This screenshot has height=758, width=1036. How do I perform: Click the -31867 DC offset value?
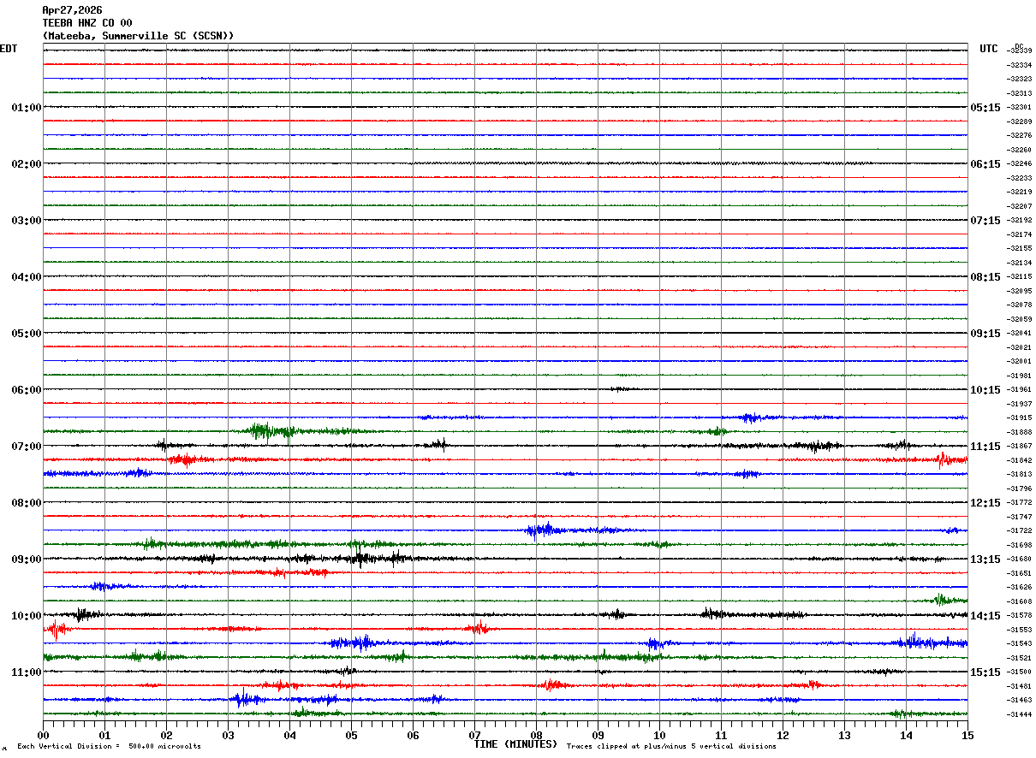click(x=1020, y=447)
